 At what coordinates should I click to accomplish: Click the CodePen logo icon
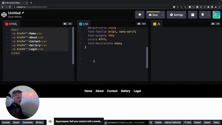tap(4, 15)
